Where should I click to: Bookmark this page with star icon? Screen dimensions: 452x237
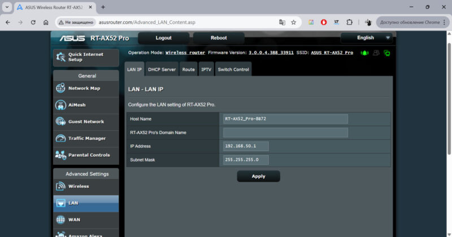[293, 22]
